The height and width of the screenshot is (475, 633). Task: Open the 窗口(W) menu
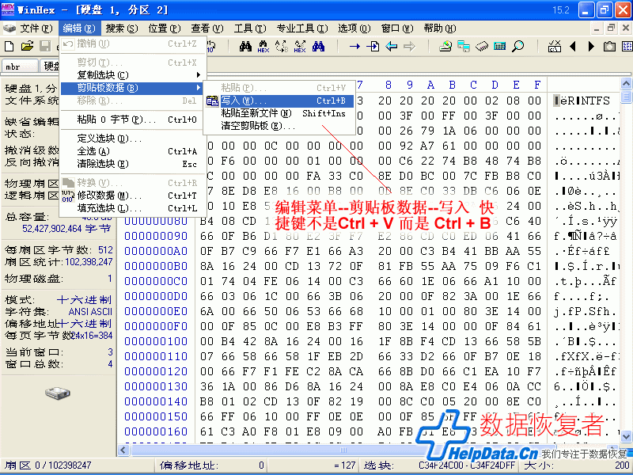pos(397,28)
